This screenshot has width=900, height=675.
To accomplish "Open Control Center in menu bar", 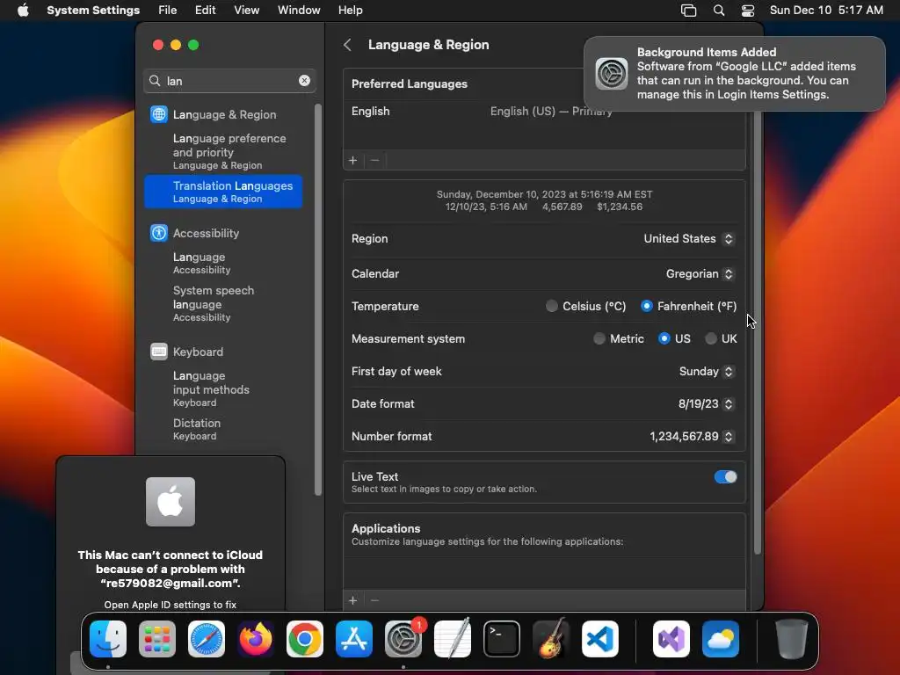I will (748, 11).
